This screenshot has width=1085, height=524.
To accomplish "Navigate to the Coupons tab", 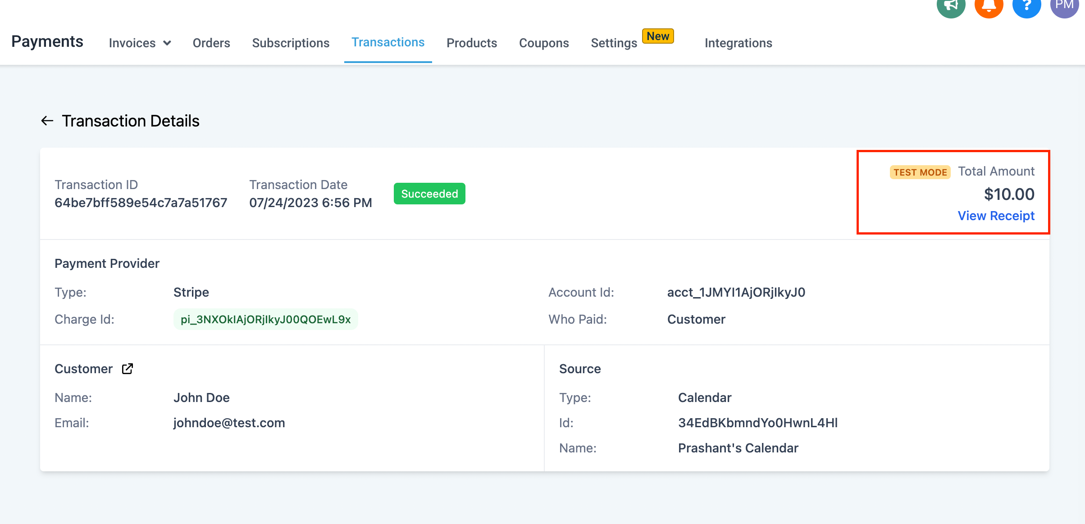I will 544,43.
